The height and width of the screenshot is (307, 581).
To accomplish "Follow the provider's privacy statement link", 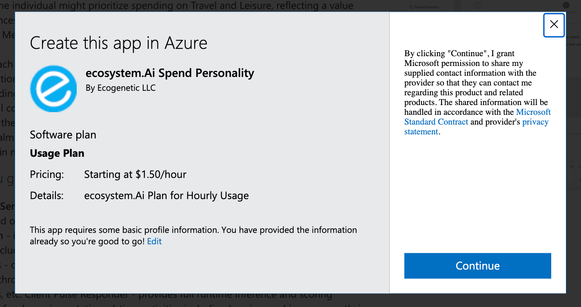I will pyautogui.click(x=535, y=122).
